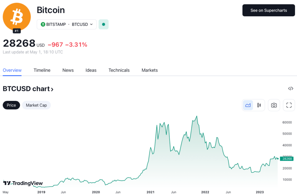Take a snapshot with the camera icon
297x196 pixels.
(274, 105)
